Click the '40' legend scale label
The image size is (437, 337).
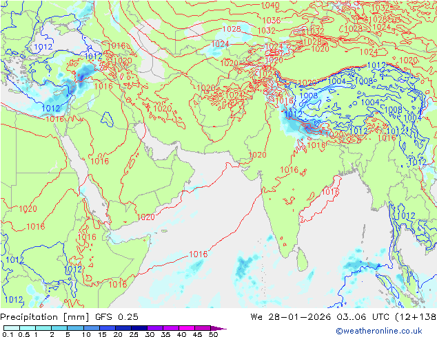coord(181,334)
